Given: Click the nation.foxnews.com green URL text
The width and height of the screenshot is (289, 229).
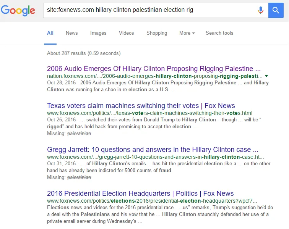Looking at the screenshot, I should pyautogui.click(x=155, y=76).
